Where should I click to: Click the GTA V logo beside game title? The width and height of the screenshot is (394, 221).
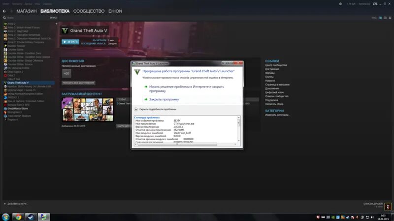point(65,30)
